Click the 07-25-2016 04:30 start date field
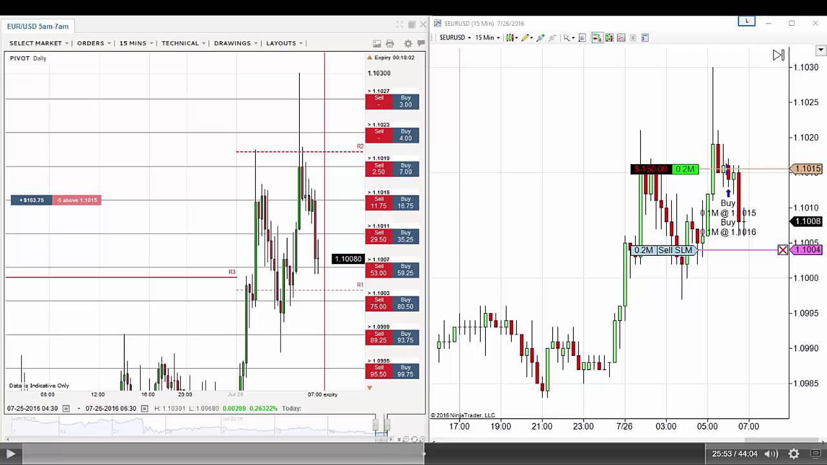 34,408
